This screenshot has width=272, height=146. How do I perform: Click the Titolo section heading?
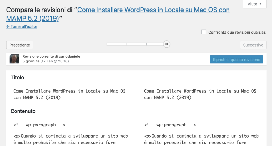point(17,77)
